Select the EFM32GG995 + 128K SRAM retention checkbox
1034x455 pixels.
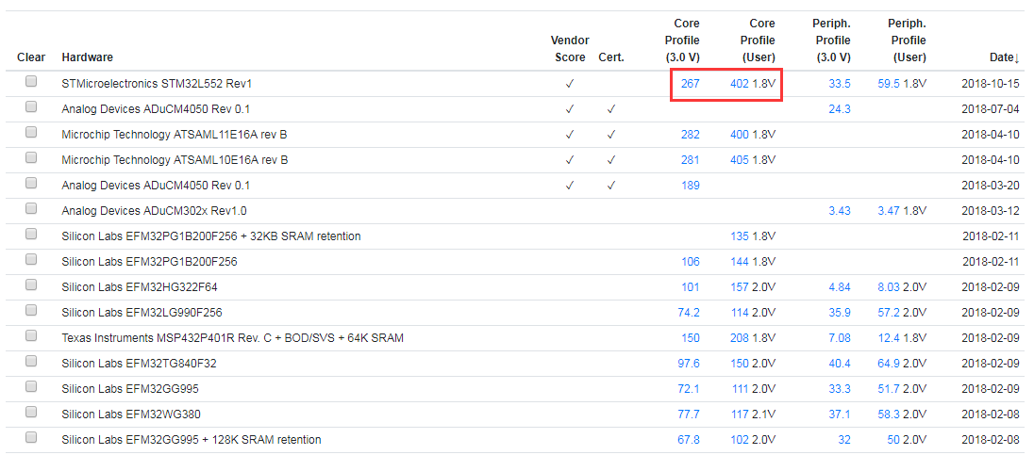(31, 437)
